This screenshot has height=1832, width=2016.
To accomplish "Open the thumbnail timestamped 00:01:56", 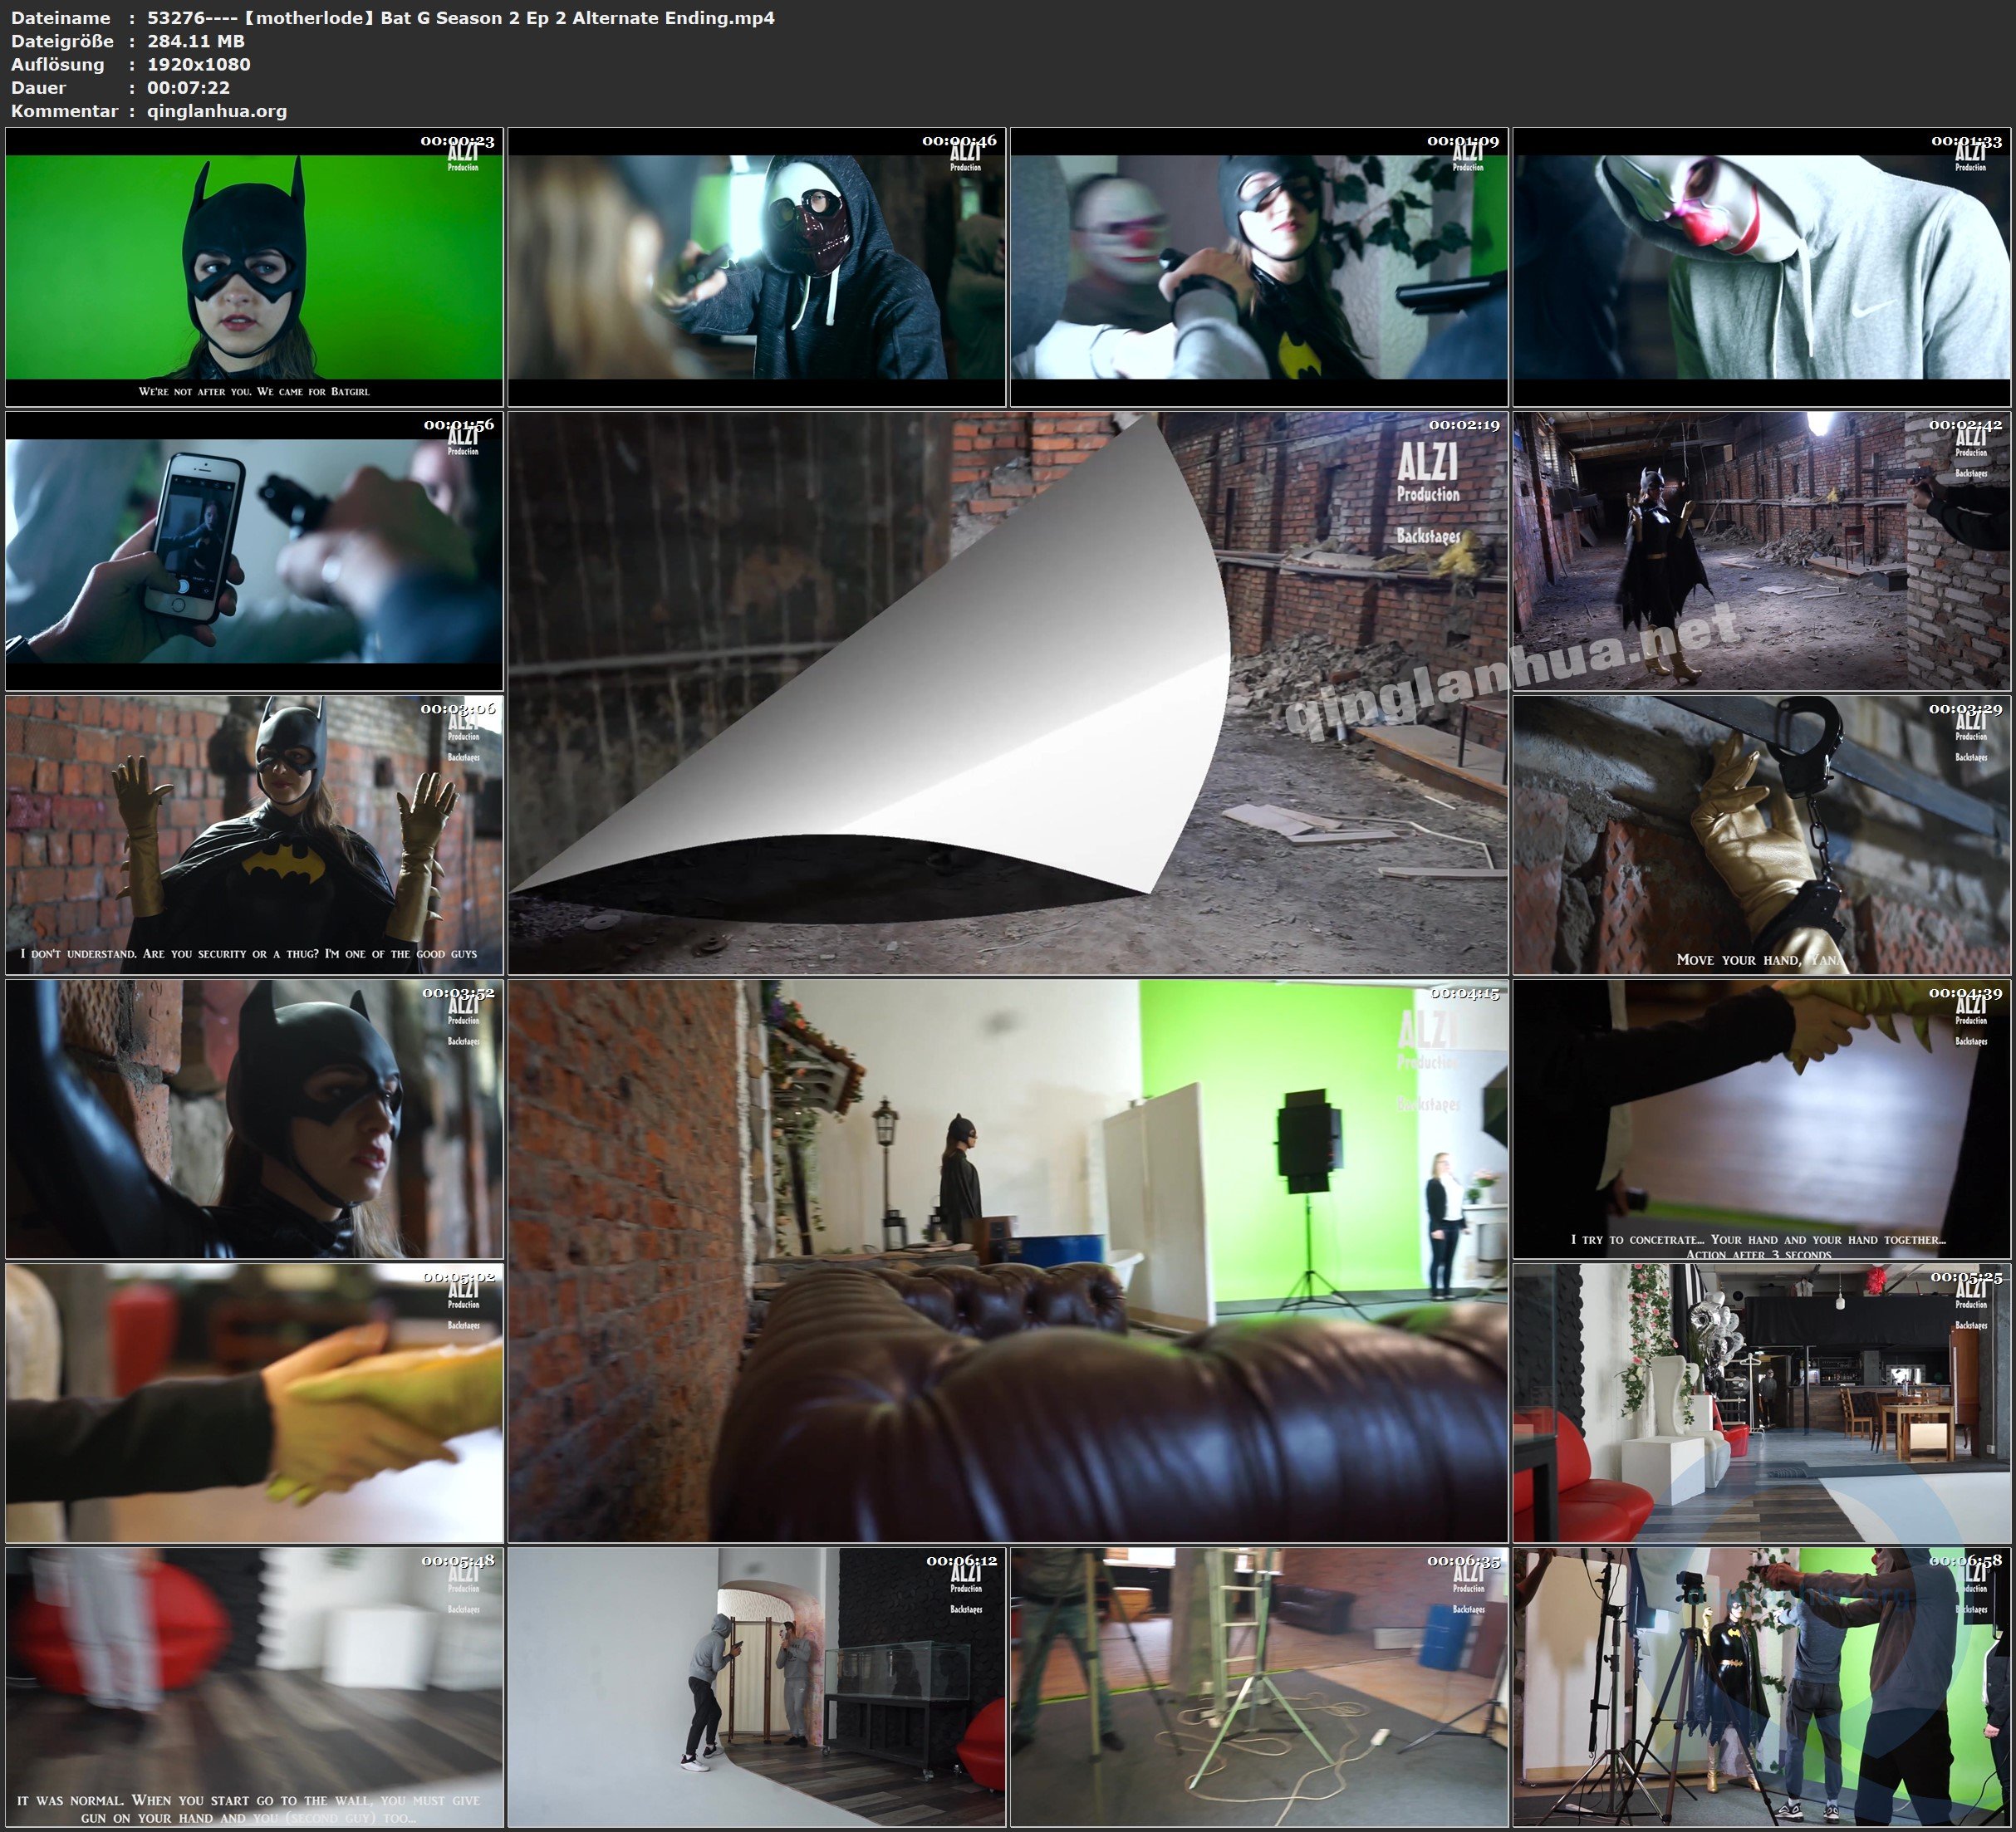I will (254, 551).
